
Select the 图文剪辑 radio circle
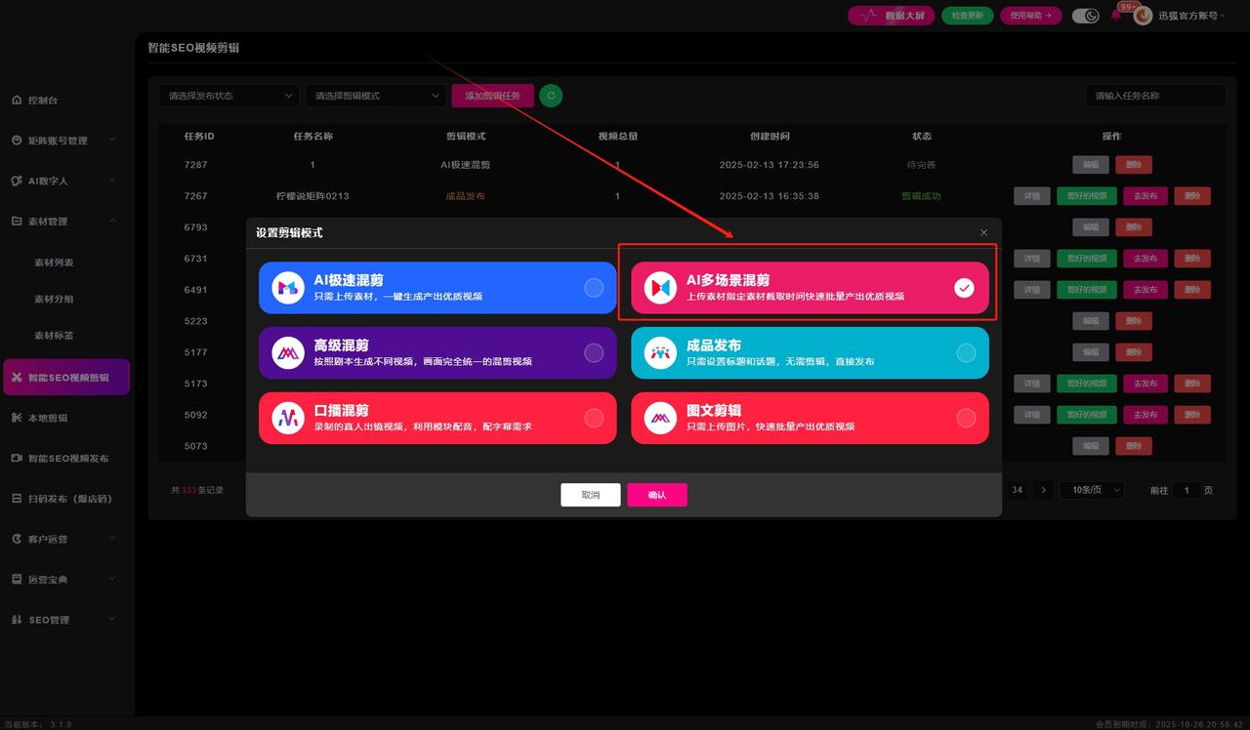(x=966, y=418)
